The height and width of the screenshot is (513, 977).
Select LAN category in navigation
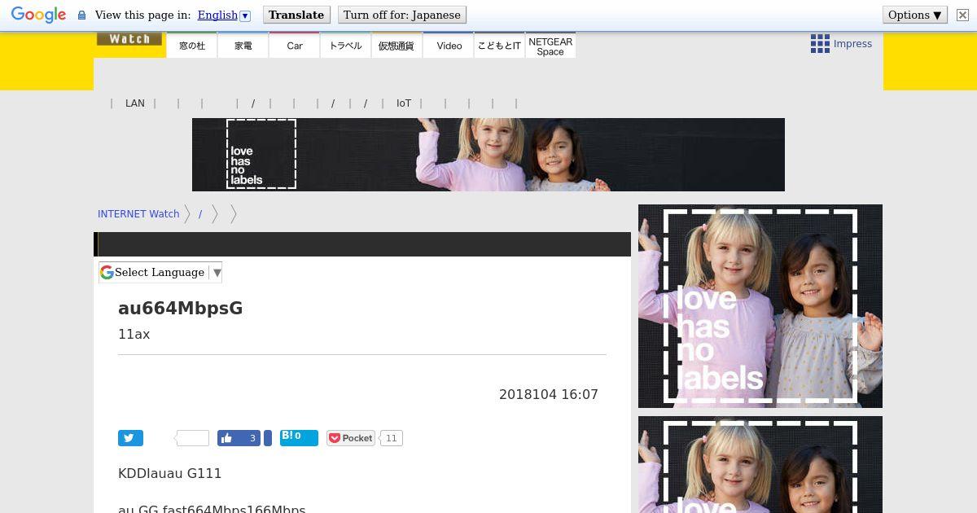coord(135,103)
